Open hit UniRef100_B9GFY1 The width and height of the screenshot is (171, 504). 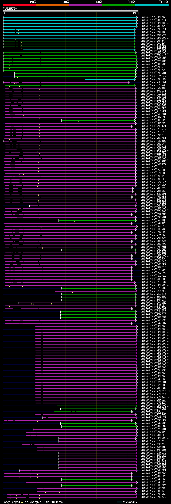point(153,29)
